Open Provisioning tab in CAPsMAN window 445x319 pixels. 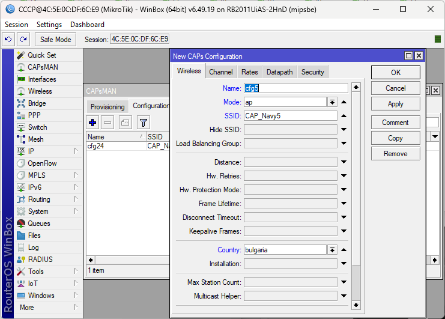coord(107,107)
